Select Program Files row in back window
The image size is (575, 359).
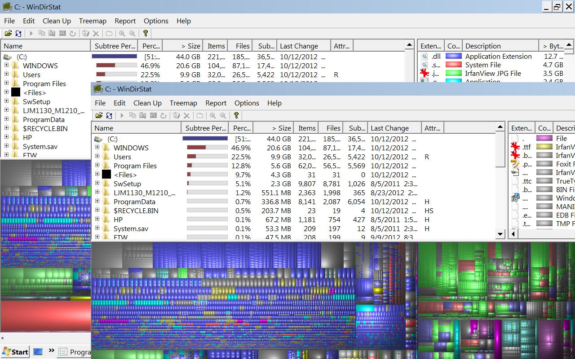click(44, 83)
